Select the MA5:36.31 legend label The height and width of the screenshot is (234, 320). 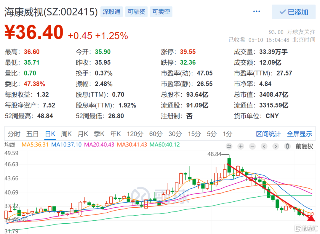(x=35, y=145)
